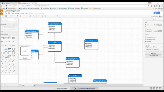The width and height of the screenshot is (164, 92).
Task: Click the draw.io orange logo icon
Action: point(2,12)
